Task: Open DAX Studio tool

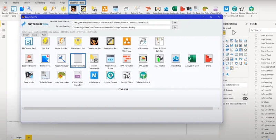Action: coord(29,75)
